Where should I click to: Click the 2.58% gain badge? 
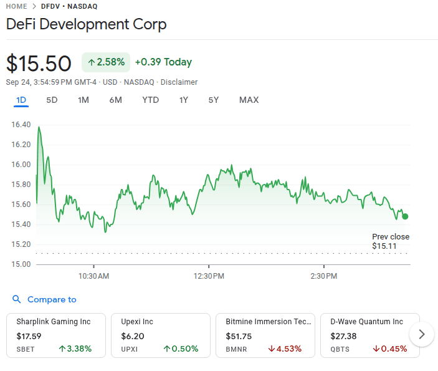coord(106,62)
